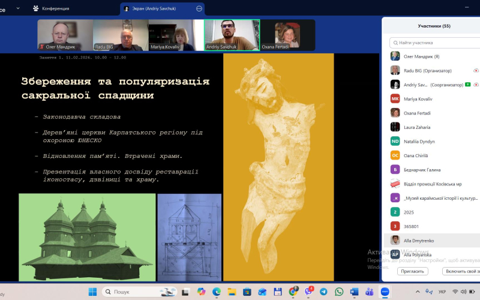Image resolution: width=480 pixels, height=300 pixels.
Task: Select Andriy Savchuk video thumbnail
Action: pos(232,35)
